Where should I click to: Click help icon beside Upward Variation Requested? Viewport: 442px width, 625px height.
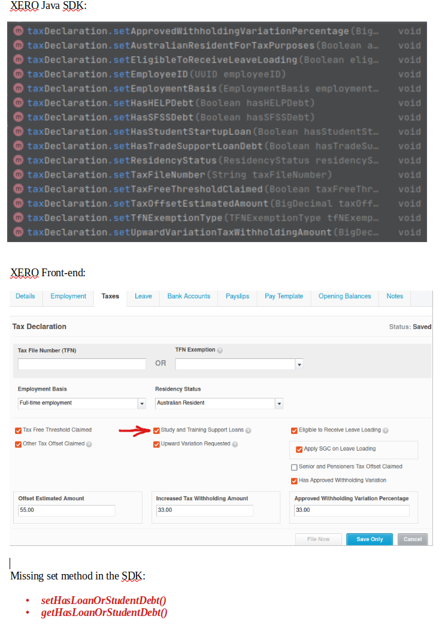[x=235, y=445]
